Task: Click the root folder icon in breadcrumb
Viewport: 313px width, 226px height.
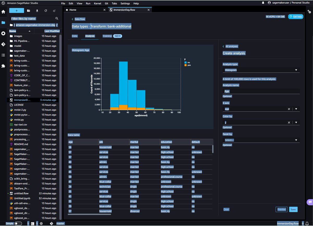Action: (11, 25)
